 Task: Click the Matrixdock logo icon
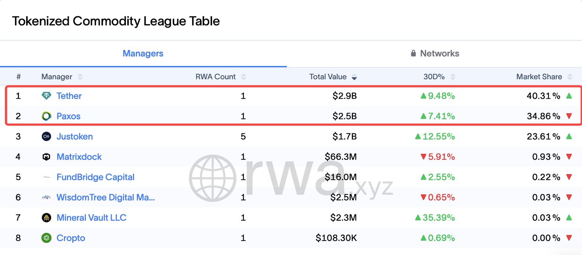coord(47,157)
